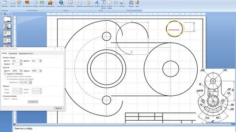Switch to the Размер dialog tab
236x132 pixels.
coord(4,53)
